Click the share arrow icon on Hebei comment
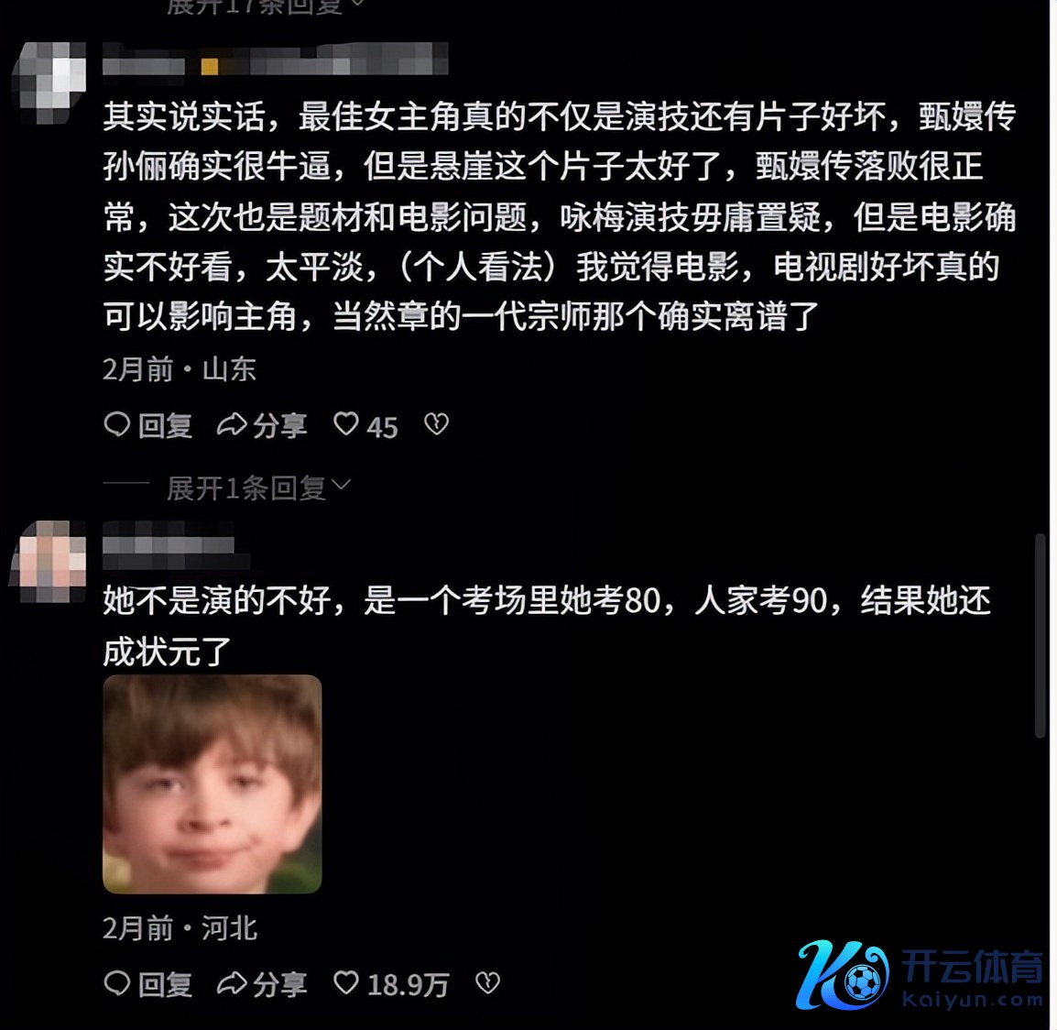Image resolution: width=1057 pixels, height=1030 pixels. click(231, 984)
